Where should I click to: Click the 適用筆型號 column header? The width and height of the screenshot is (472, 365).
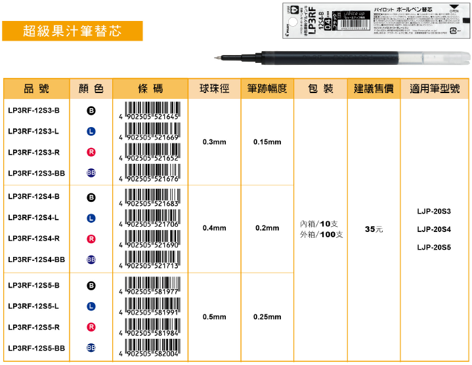pos(434,88)
